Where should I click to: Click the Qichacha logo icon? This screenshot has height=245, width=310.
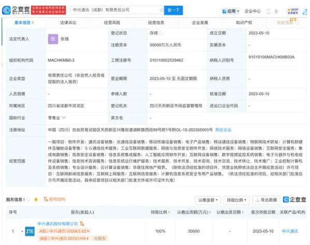click(7, 10)
